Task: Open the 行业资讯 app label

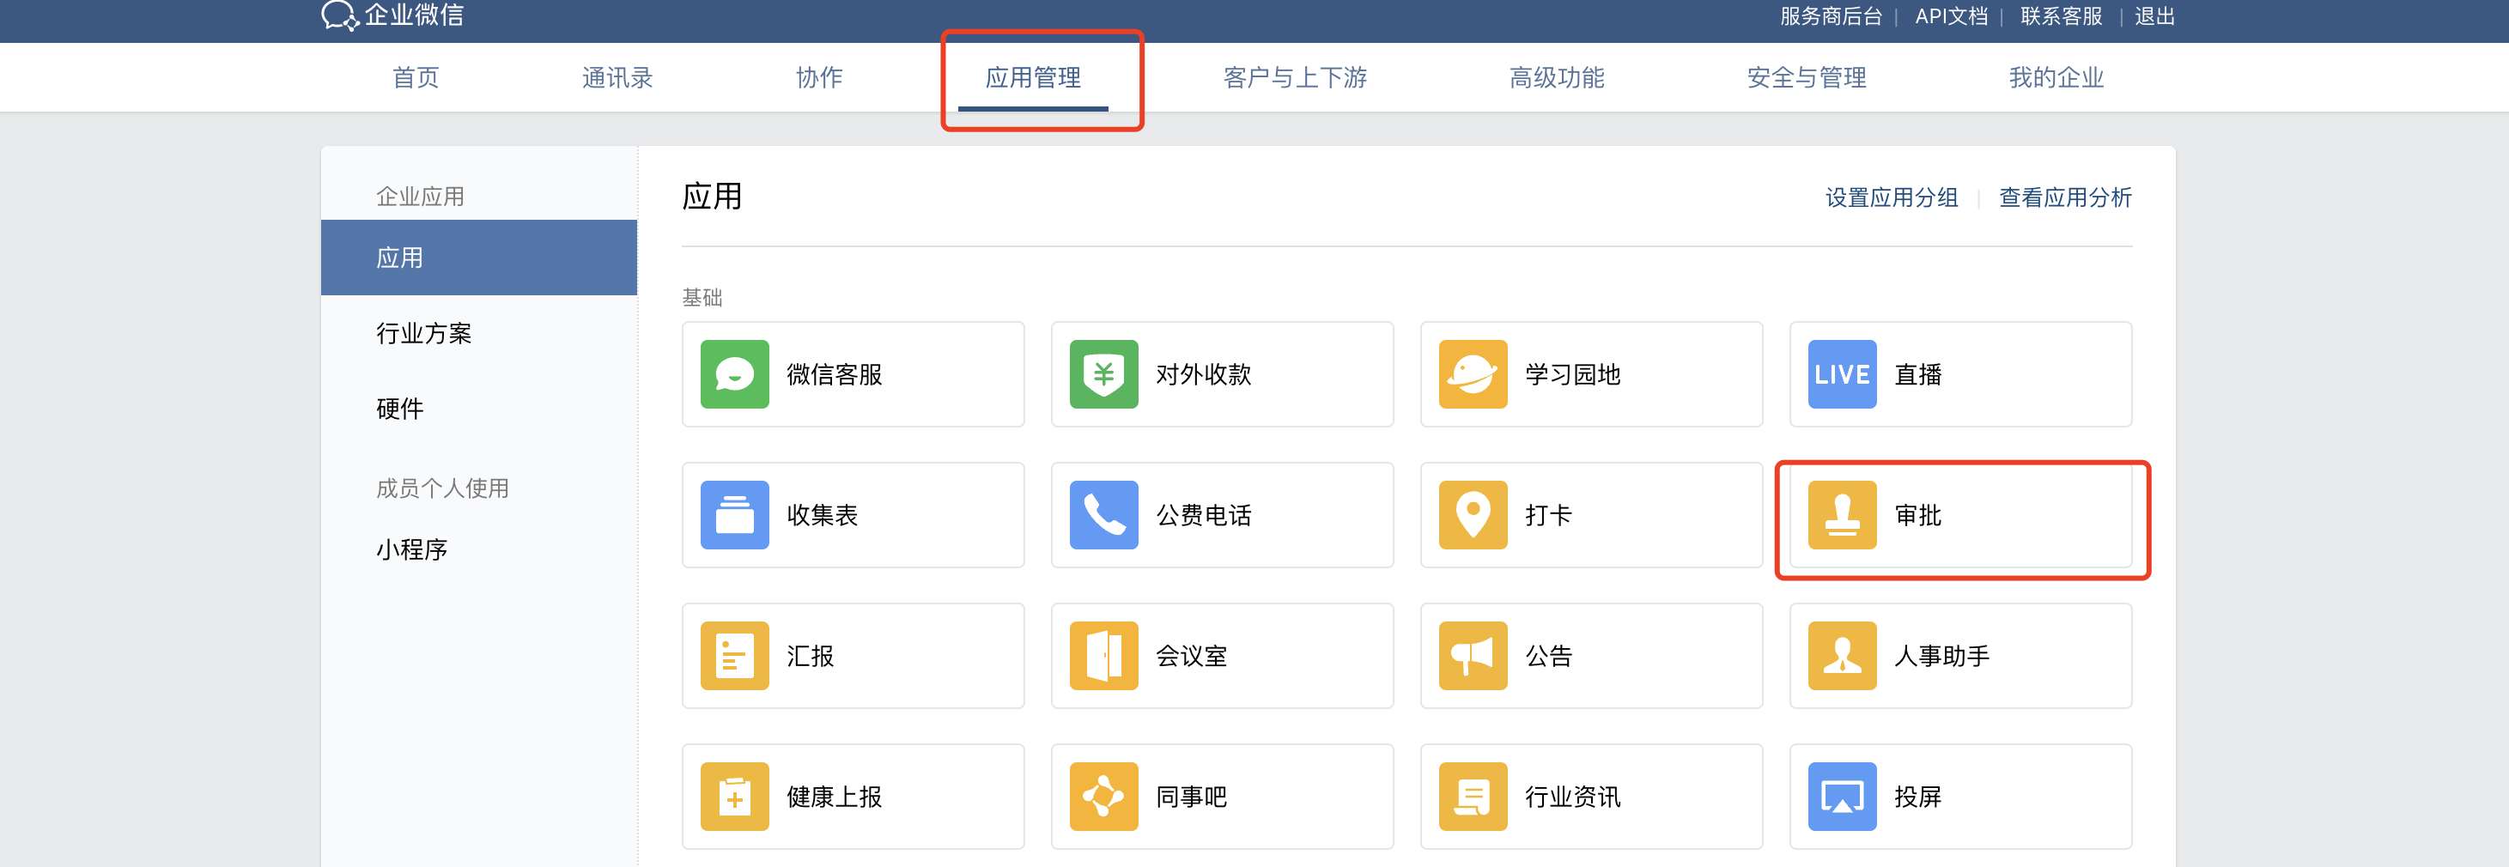Action: (x=1573, y=796)
